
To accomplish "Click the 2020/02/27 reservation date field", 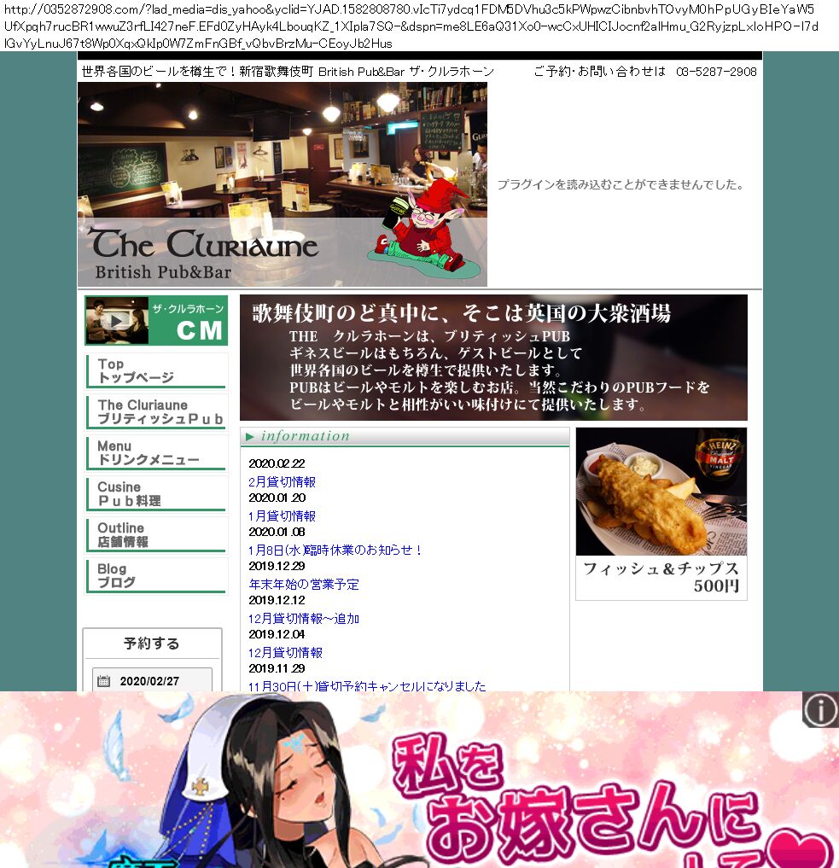I will coord(152,680).
